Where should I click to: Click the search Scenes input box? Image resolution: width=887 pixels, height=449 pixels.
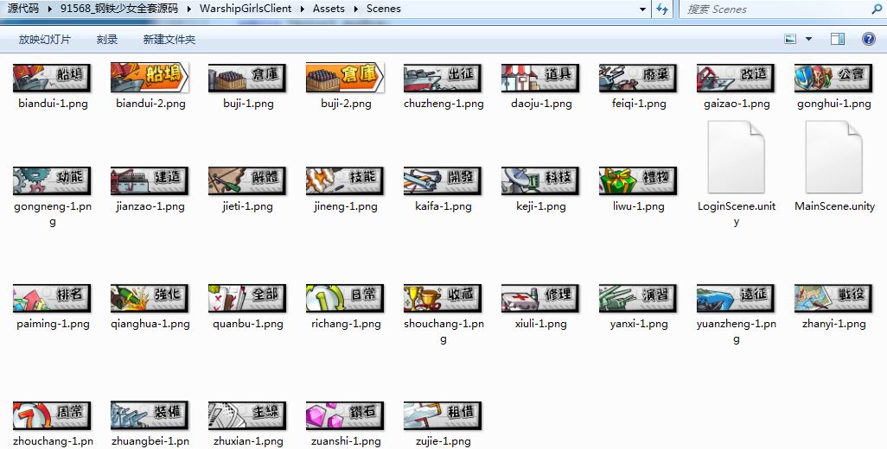point(778,9)
